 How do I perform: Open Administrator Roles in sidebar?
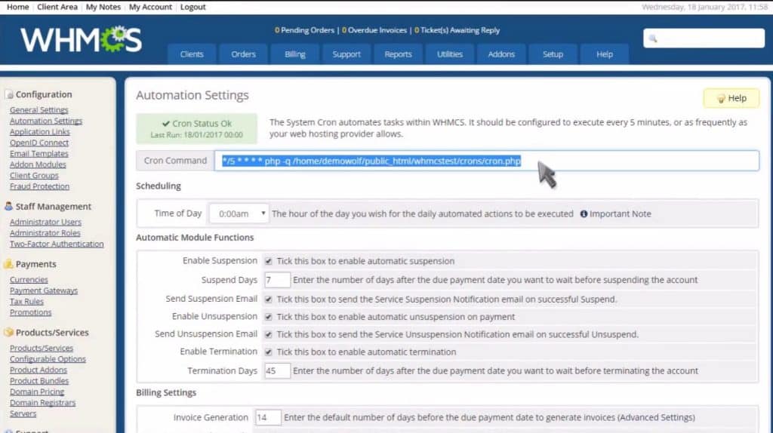pos(45,233)
